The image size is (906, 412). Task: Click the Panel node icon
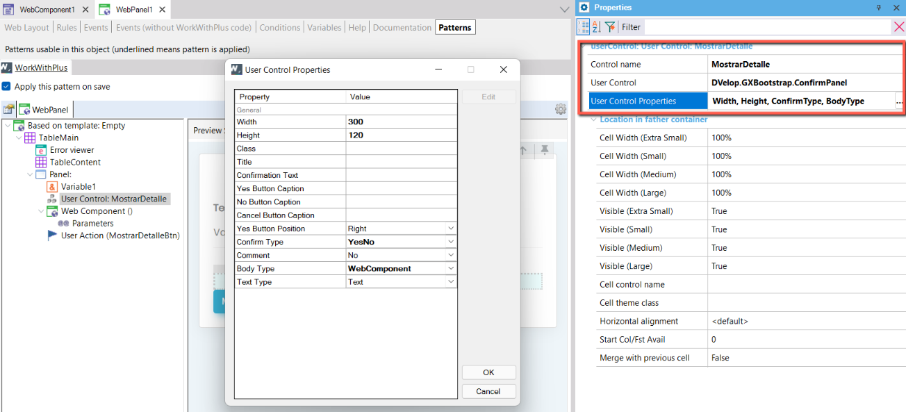(x=41, y=174)
